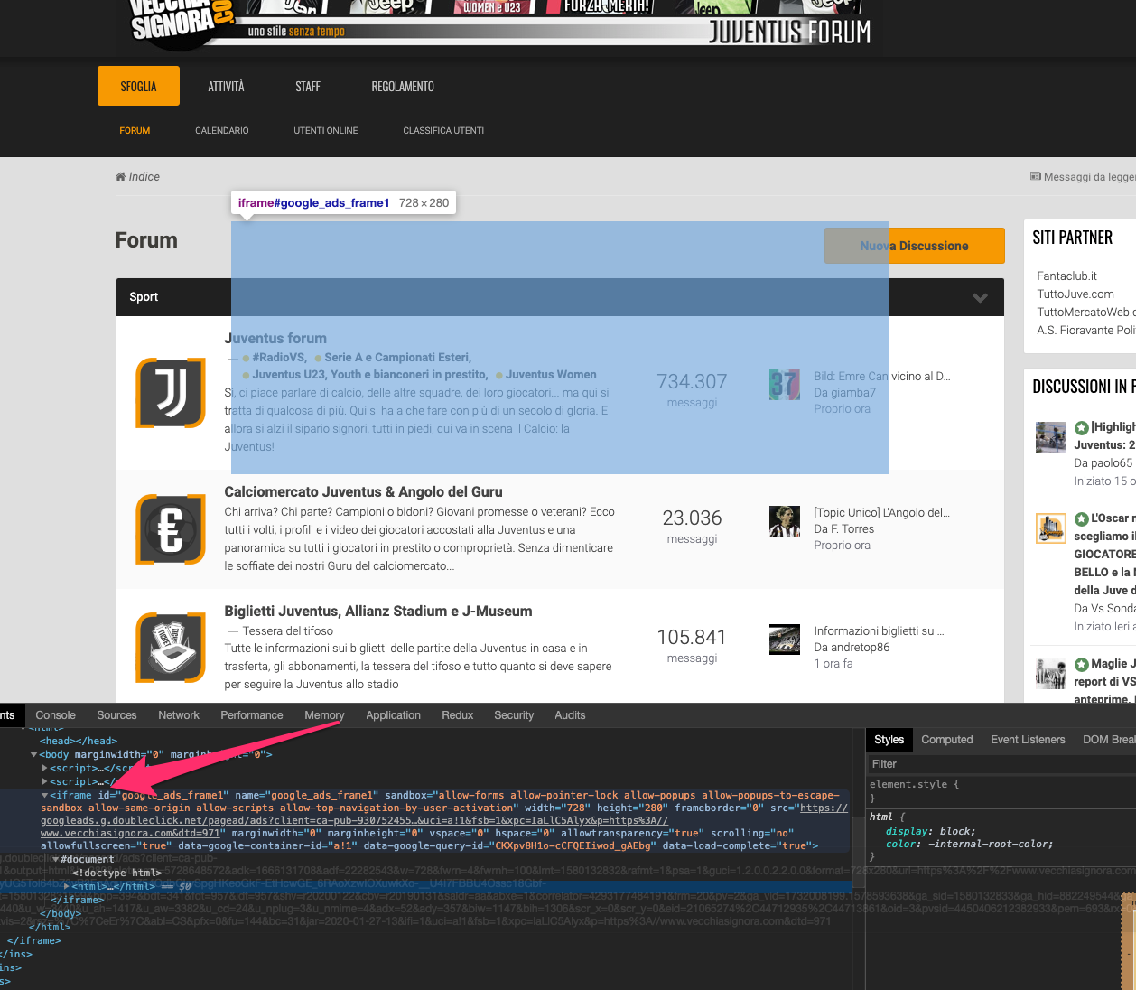
Task: Click the Juventus Forum banner title
Action: tap(789, 33)
